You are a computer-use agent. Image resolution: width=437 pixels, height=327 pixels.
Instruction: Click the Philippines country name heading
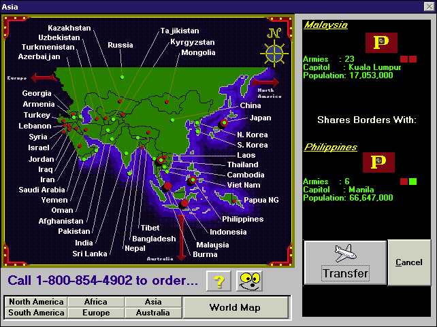330,147
